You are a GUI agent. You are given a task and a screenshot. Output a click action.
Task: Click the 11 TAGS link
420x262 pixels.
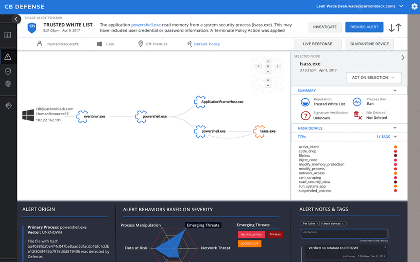coord(383,137)
